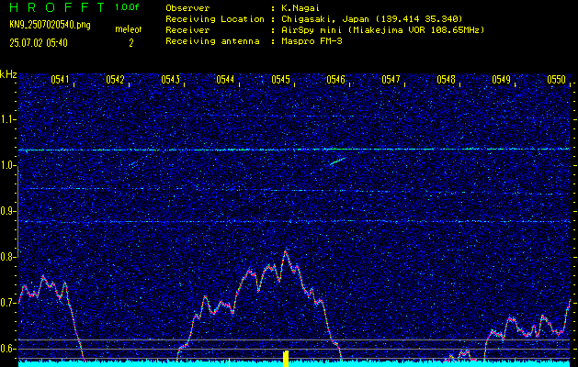Click the 0.8 frequency axis label
The width and height of the screenshot is (578, 367).
pyautogui.click(x=7, y=257)
